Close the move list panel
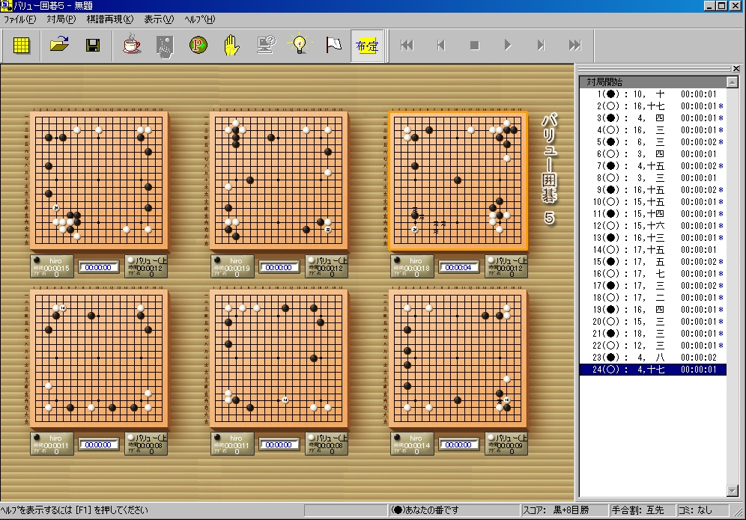 pyautogui.click(x=736, y=69)
